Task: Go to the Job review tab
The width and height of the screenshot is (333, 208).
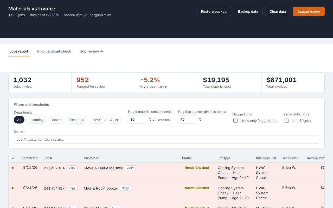Action: (92, 51)
